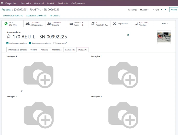Click the IT language translate button

(x=128, y=35)
